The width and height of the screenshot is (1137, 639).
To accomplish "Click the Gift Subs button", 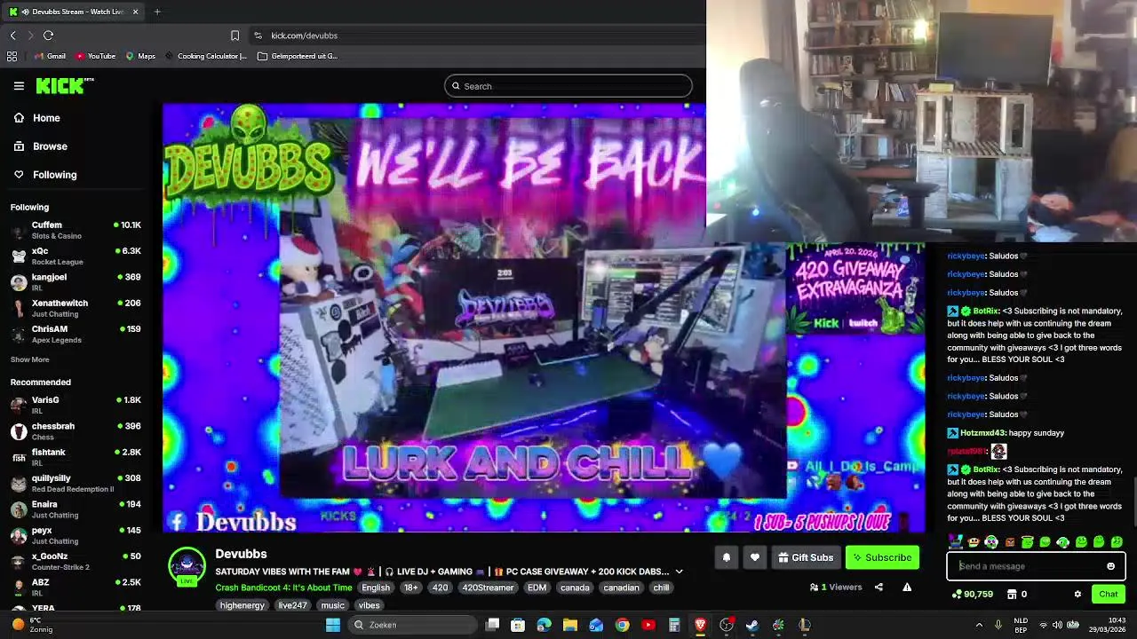I will coord(805,557).
